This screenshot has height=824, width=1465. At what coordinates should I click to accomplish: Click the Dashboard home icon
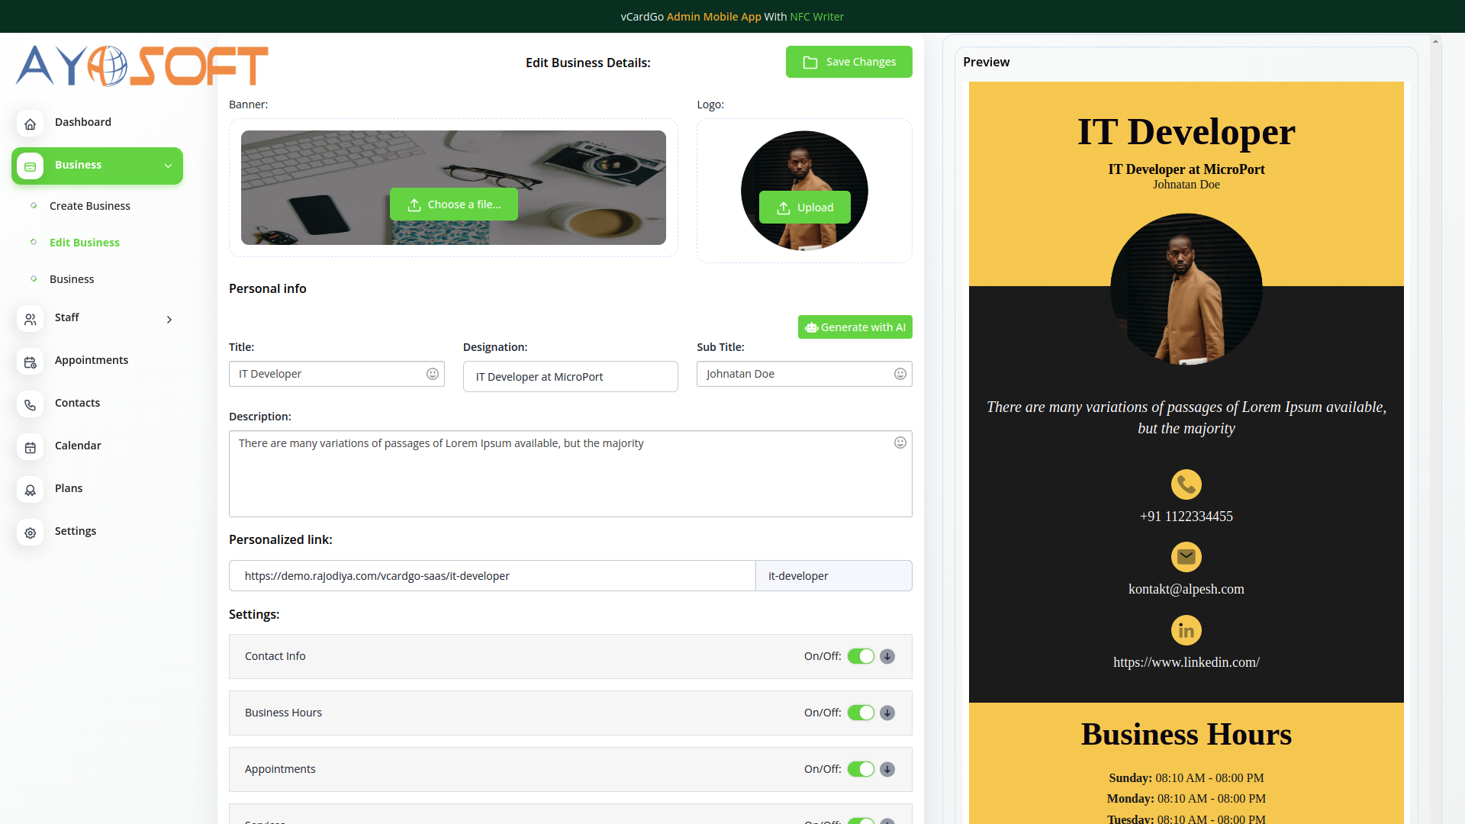click(30, 124)
